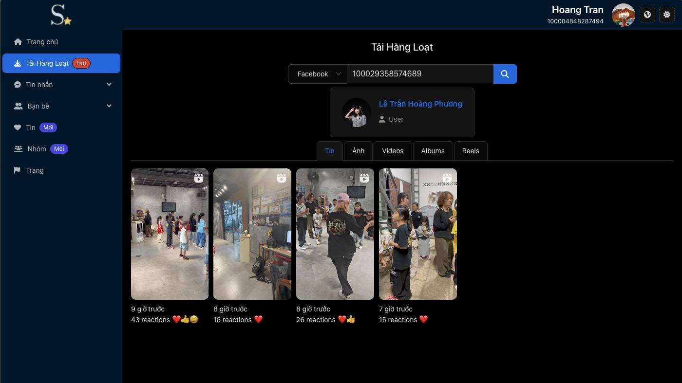Screen dimensions: 682x383
Task: Open the Lê Trần Hoàng Phương profile link
Action: pos(420,104)
